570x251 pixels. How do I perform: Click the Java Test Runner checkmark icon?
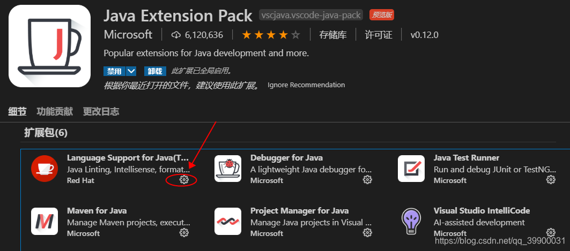[411, 168]
